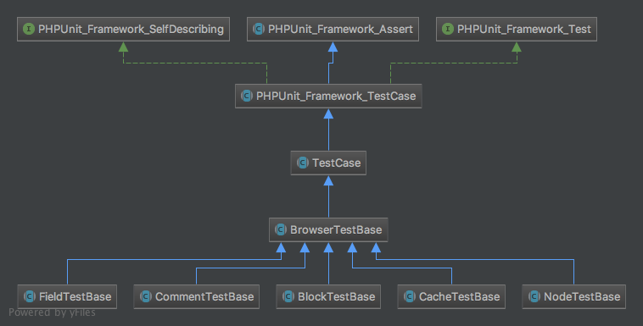Click the interface icon on PHPUnit_Framework_Test
Image resolution: width=643 pixels, height=326 pixels.
[447, 29]
